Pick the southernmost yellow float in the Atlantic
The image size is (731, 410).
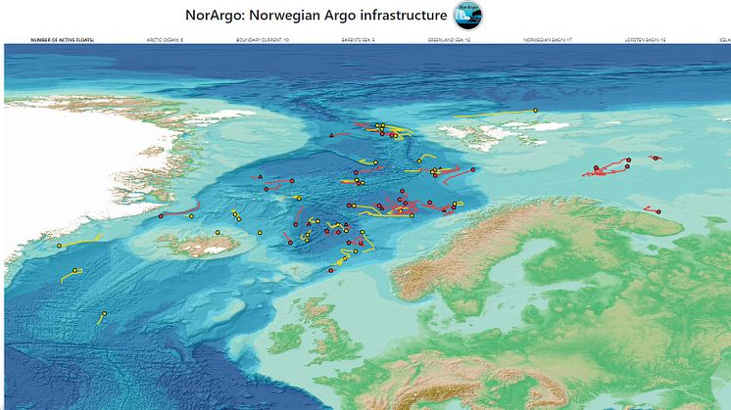point(104,314)
